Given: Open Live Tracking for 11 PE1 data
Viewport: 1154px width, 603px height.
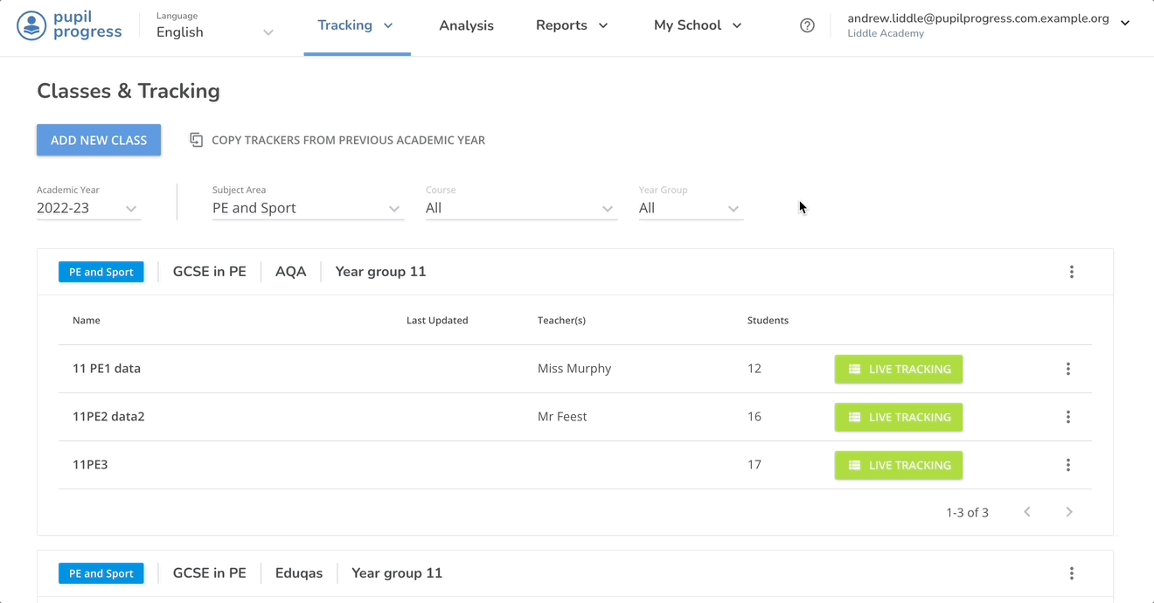Looking at the screenshot, I should [898, 369].
